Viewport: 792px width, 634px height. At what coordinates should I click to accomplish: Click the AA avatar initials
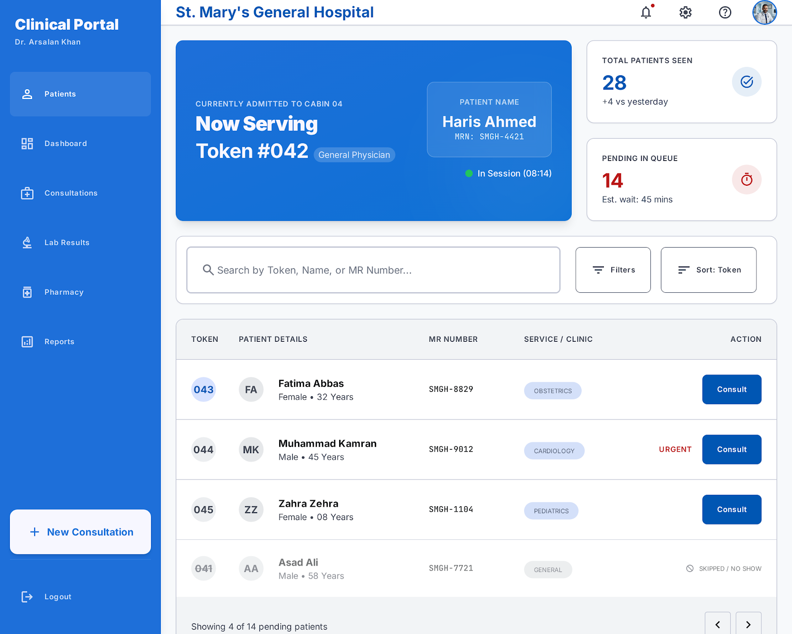tap(251, 569)
